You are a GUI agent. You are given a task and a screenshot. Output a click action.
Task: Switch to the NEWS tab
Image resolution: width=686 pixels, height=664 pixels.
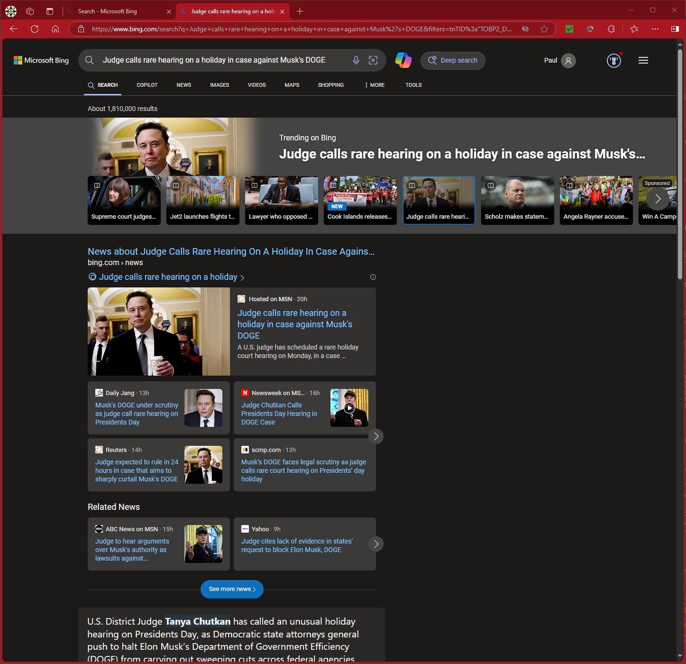coord(184,85)
